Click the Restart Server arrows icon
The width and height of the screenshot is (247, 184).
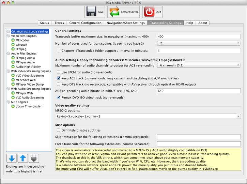114,12
